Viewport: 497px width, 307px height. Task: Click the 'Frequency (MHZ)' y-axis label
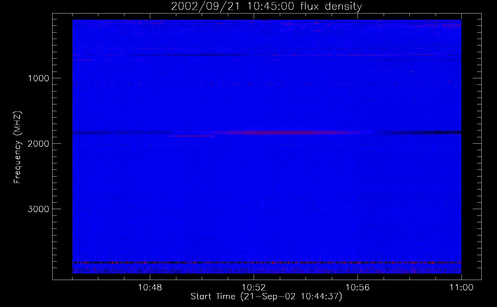coord(18,147)
